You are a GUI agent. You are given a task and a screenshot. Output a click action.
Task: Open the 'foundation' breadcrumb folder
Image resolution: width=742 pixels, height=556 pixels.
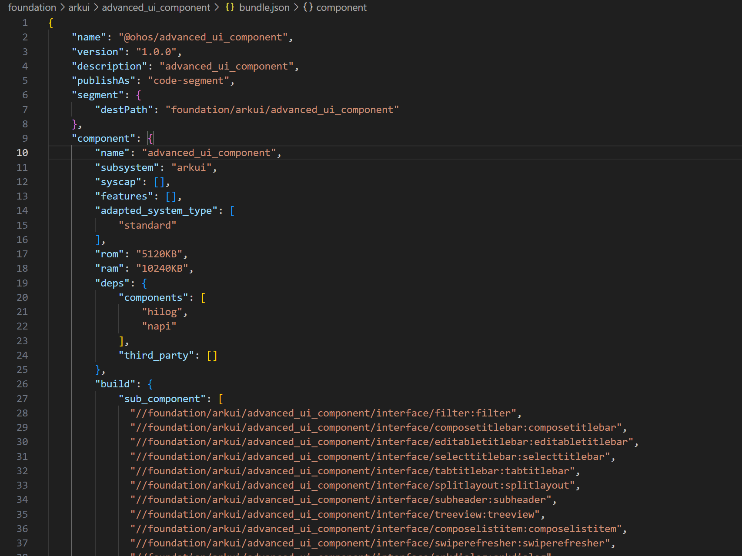pos(32,7)
